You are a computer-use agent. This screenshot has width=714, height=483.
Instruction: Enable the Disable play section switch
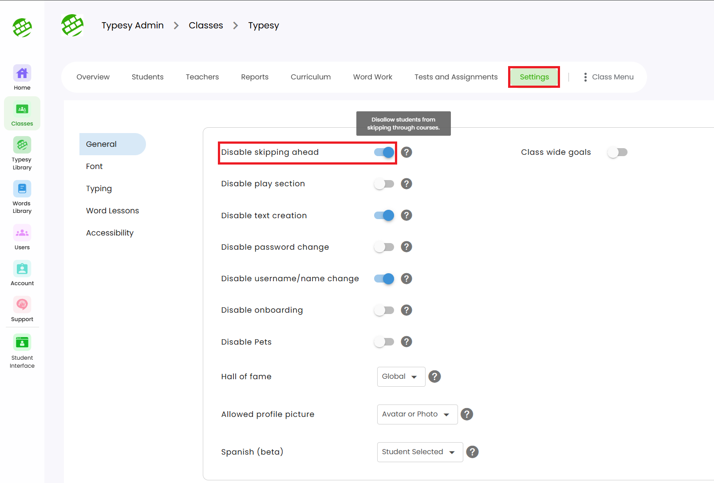384,184
